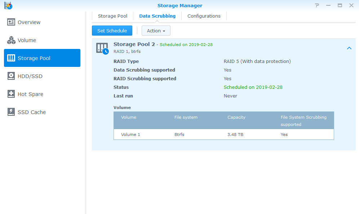Click the Hot Spare icon
This screenshot has width=359, height=214.
tap(11, 94)
